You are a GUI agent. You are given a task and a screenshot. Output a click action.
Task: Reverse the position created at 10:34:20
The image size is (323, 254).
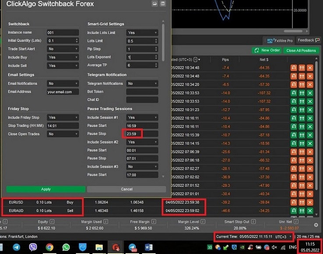click(x=294, y=84)
